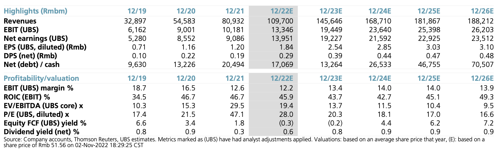Select the Revenues row label
Screen dimensions: 497x150
coord(20,21)
